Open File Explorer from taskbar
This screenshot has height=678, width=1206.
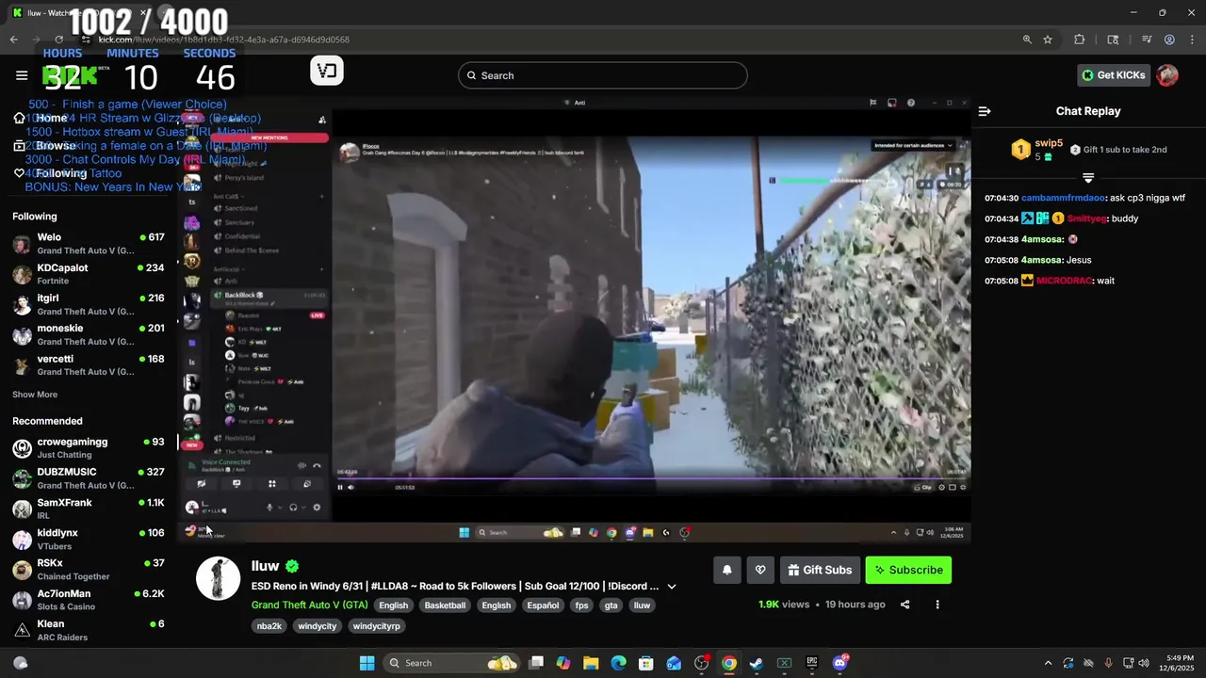pyautogui.click(x=591, y=663)
